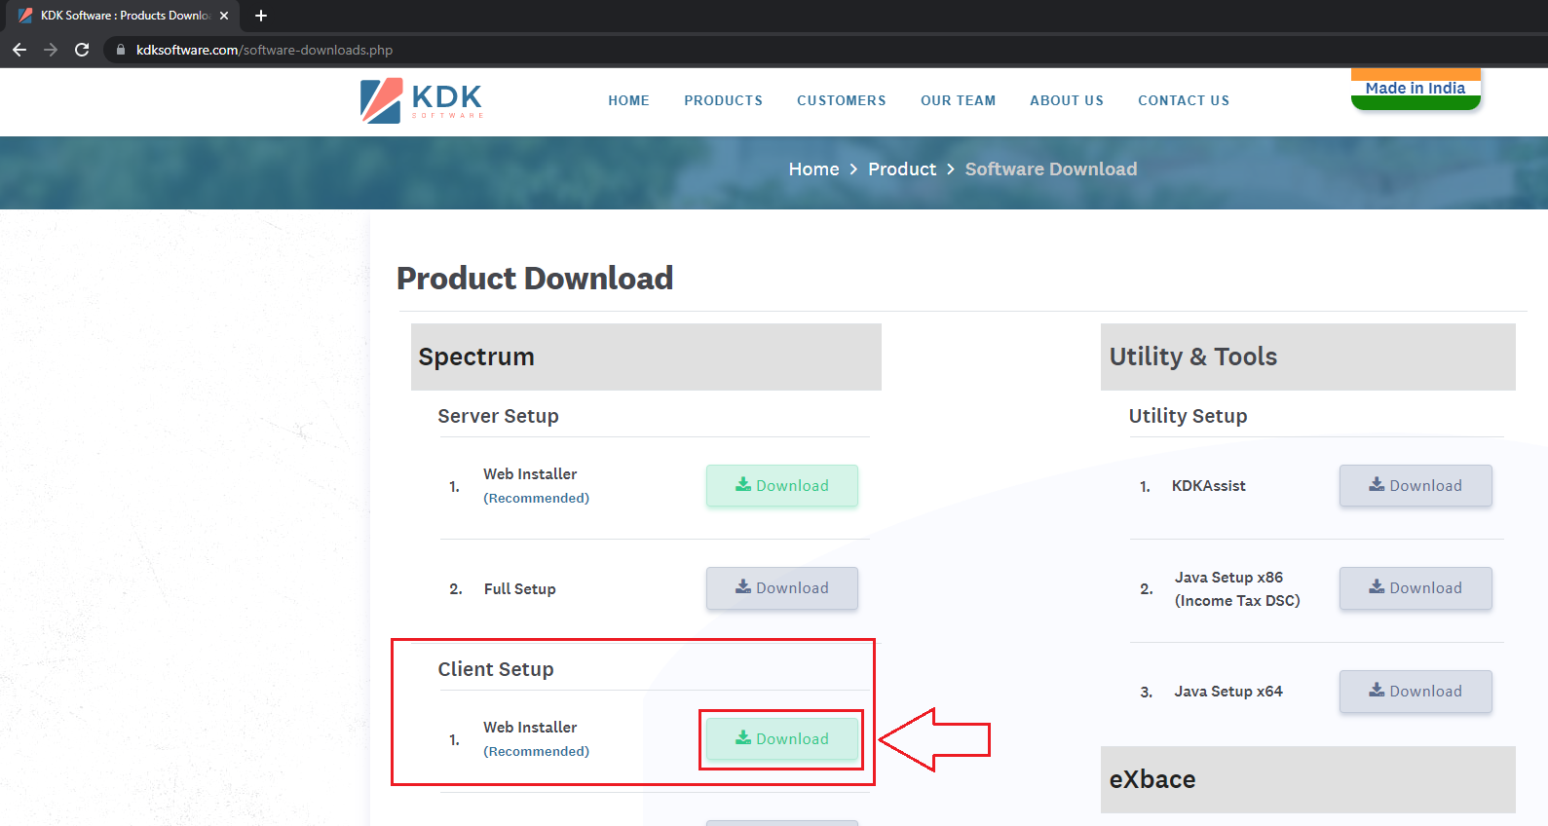Reload the page with the refresh icon

pyautogui.click(x=82, y=50)
